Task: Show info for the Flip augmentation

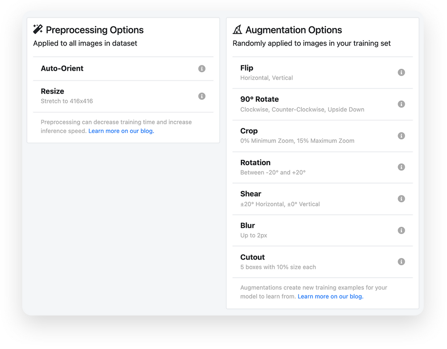Action: [x=401, y=72]
